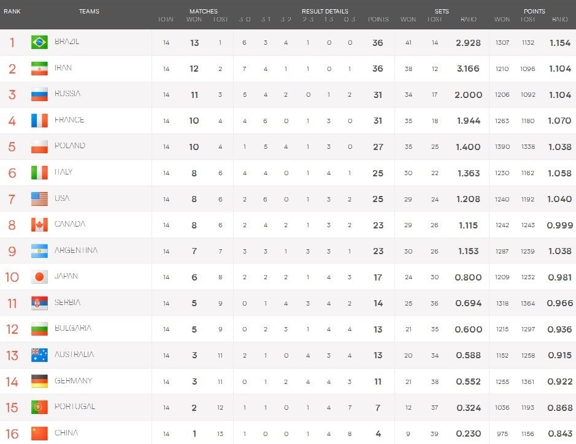The image size is (576, 444).
Task: Select the Germany team name
Action: (73, 380)
